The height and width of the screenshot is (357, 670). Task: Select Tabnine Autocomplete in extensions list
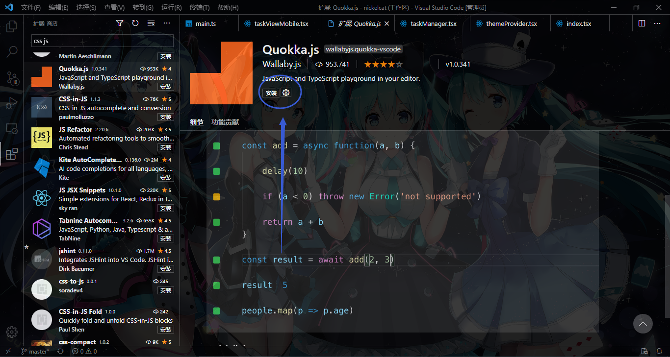[102, 229]
